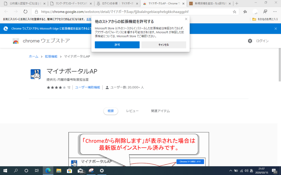The width and height of the screenshot is (281, 175).
Task: Open the favorites list icon
Action: [245, 12]
